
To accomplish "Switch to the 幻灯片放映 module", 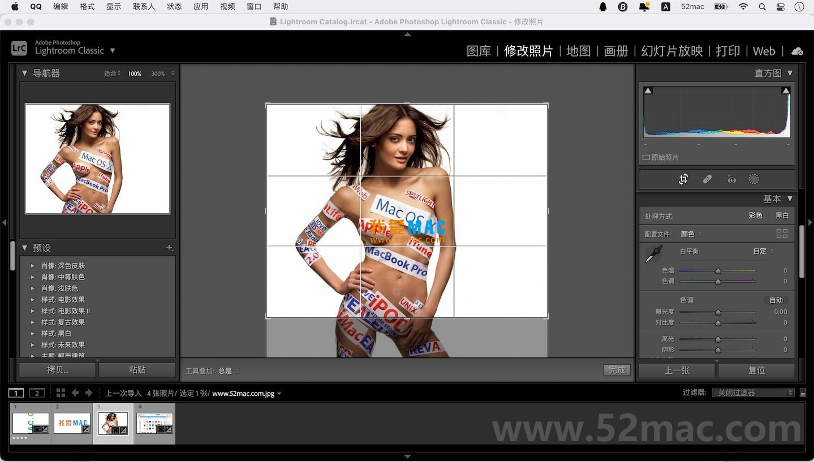I will [x=671, y=51].
